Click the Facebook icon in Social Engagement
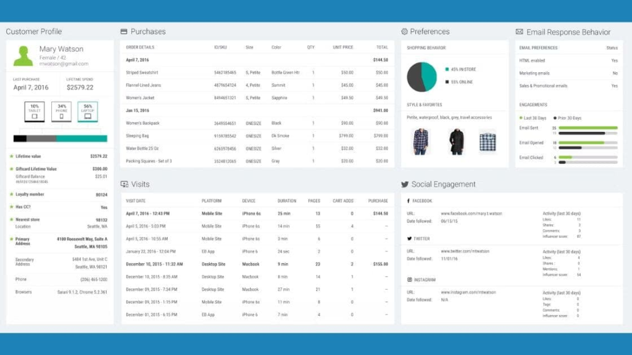The image size is (632, 355). [409, 201]
